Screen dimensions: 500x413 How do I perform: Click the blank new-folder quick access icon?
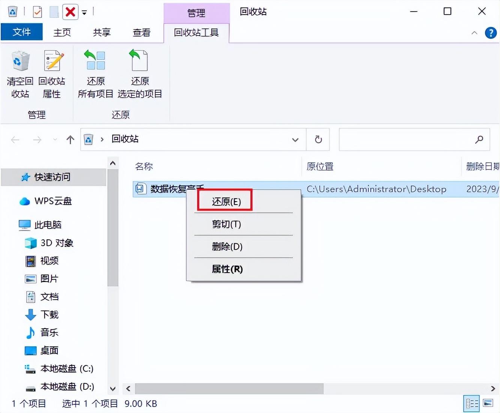(x=54, y=12)
